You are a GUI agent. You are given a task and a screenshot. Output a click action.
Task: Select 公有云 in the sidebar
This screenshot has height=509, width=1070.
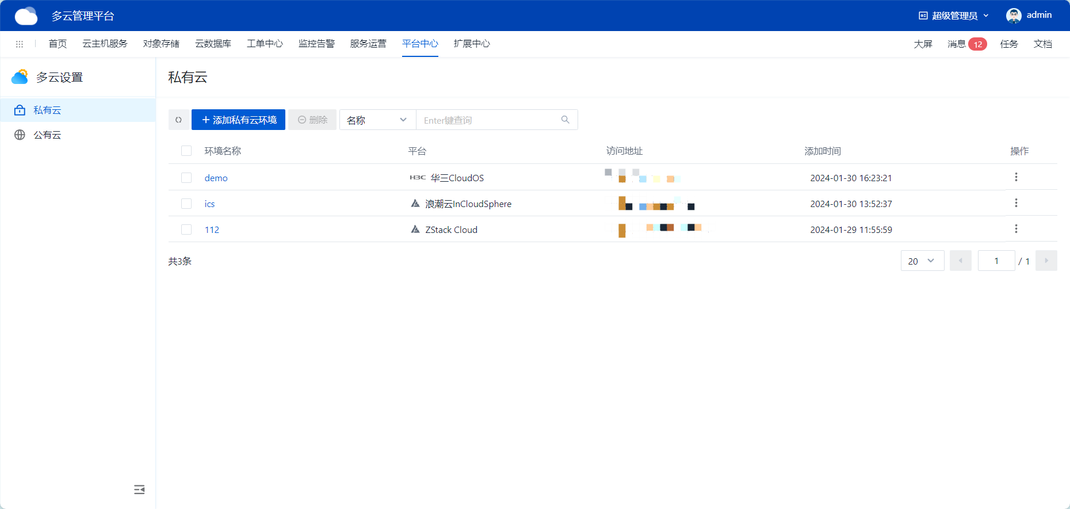click(47, 135)
